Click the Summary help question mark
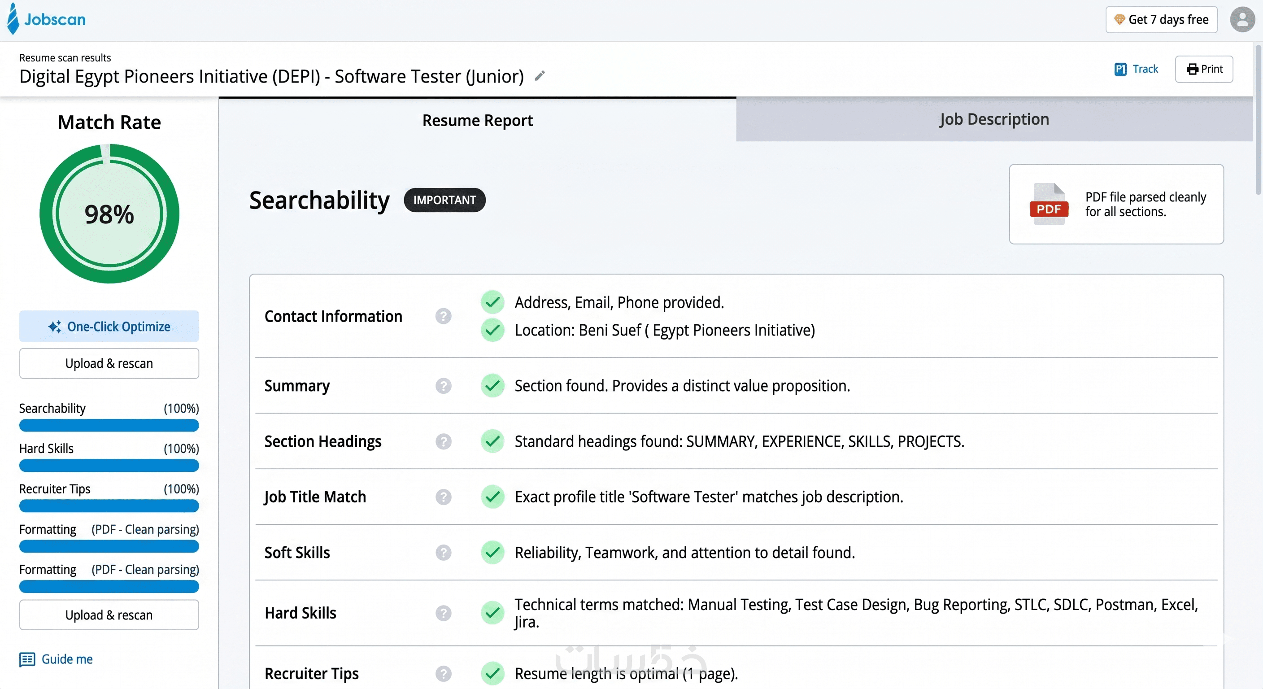The image size is (1263, 689). 443,386
